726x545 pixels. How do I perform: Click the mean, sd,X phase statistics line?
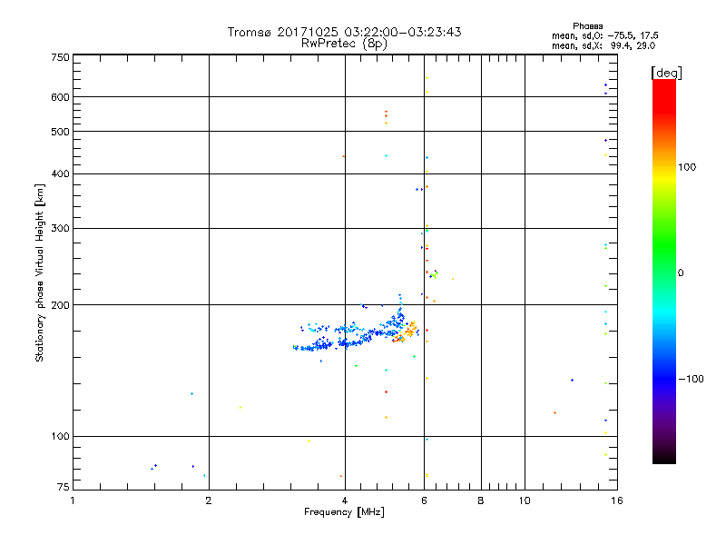coord(603,45)
